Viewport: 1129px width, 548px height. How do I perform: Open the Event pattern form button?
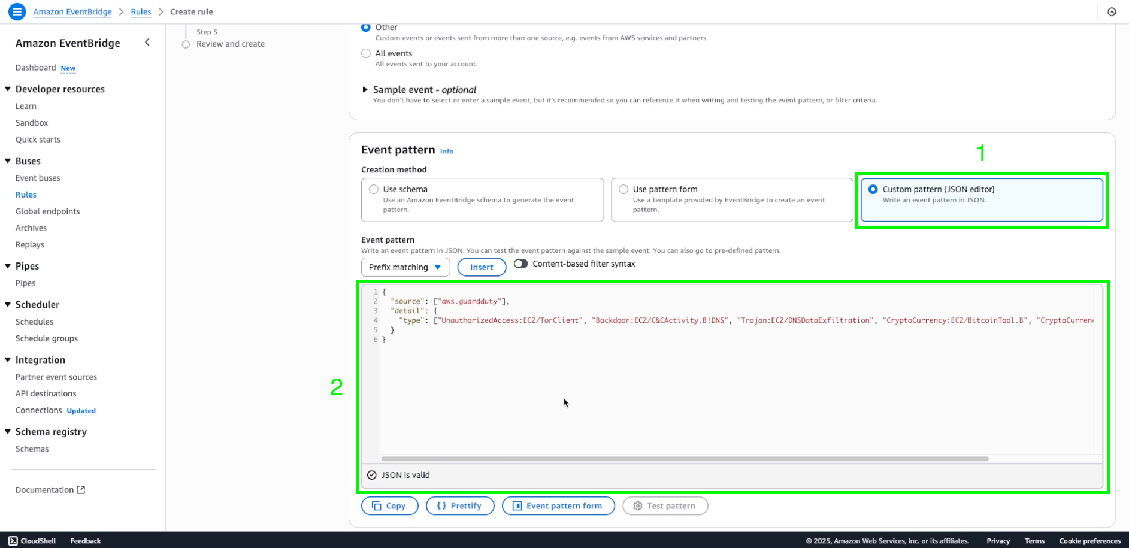pos(558,506)
